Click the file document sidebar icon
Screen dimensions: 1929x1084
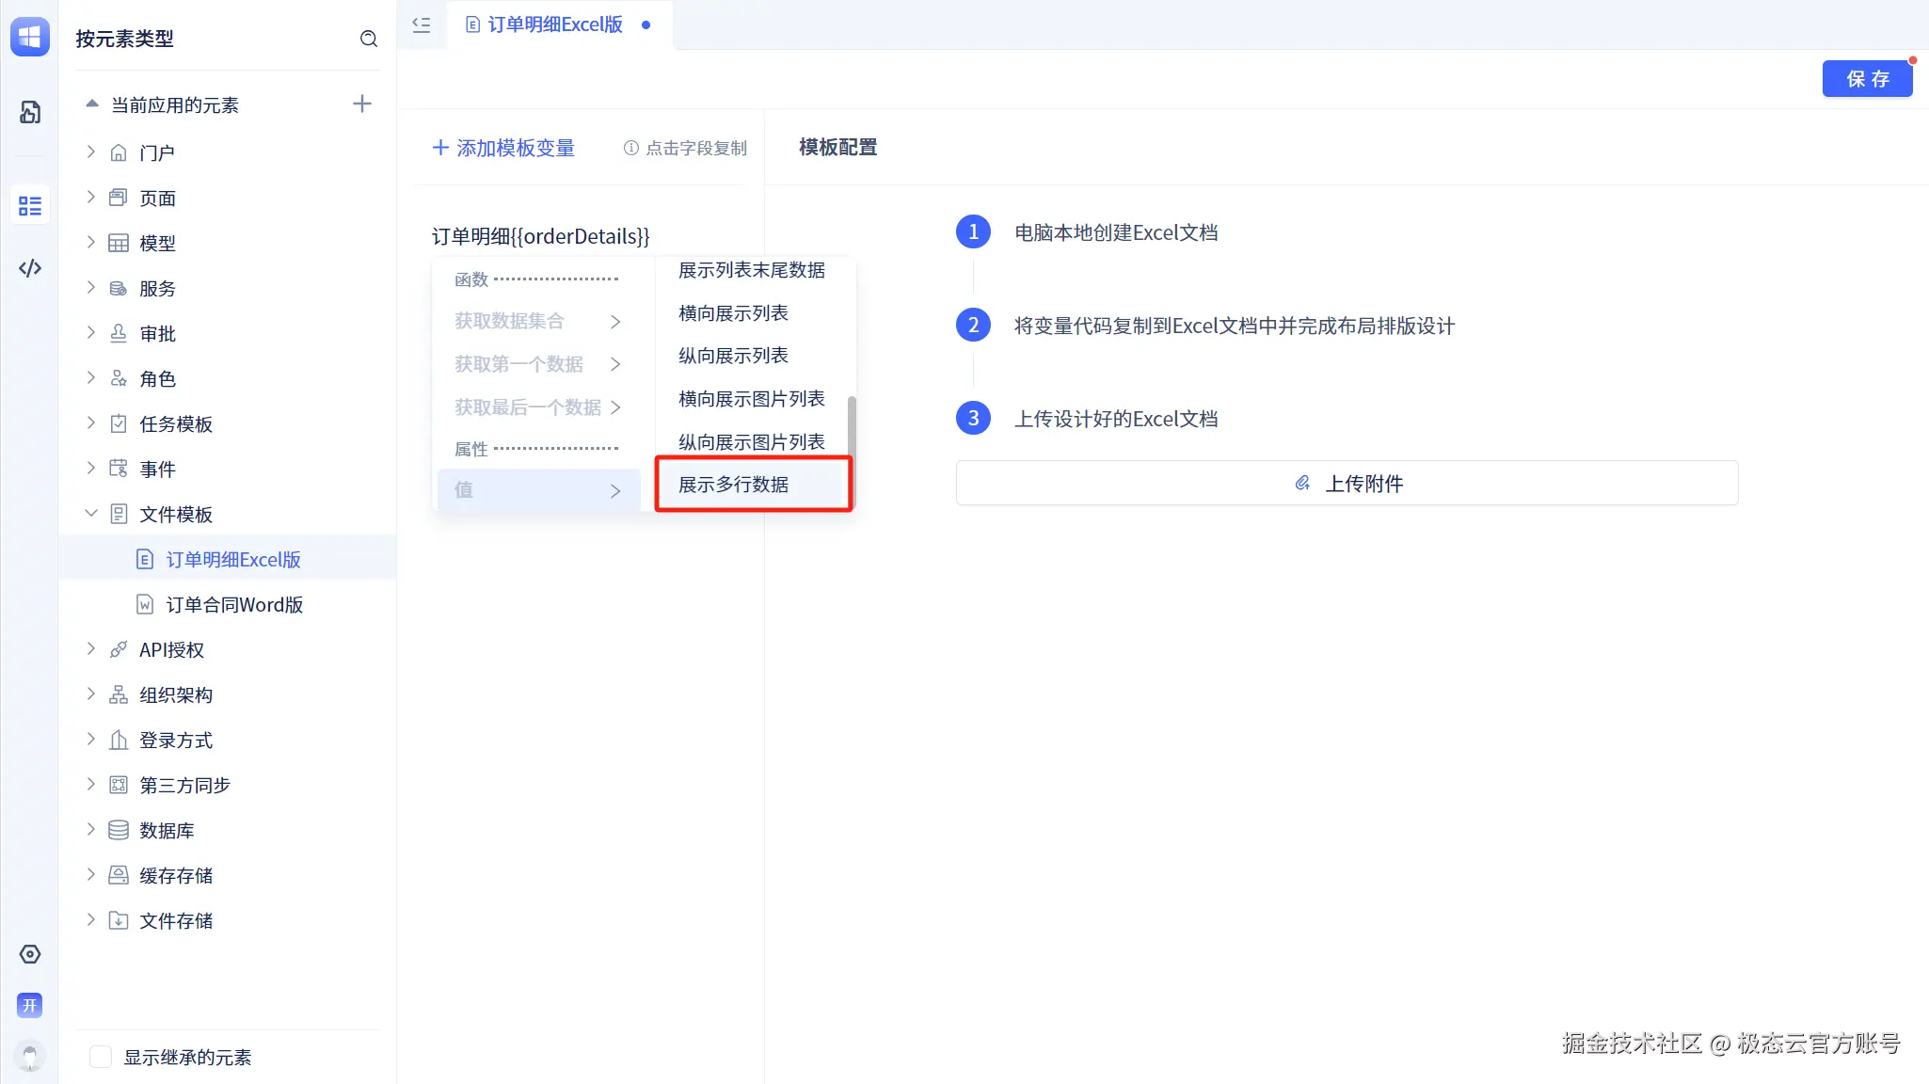tap(30, 112)
